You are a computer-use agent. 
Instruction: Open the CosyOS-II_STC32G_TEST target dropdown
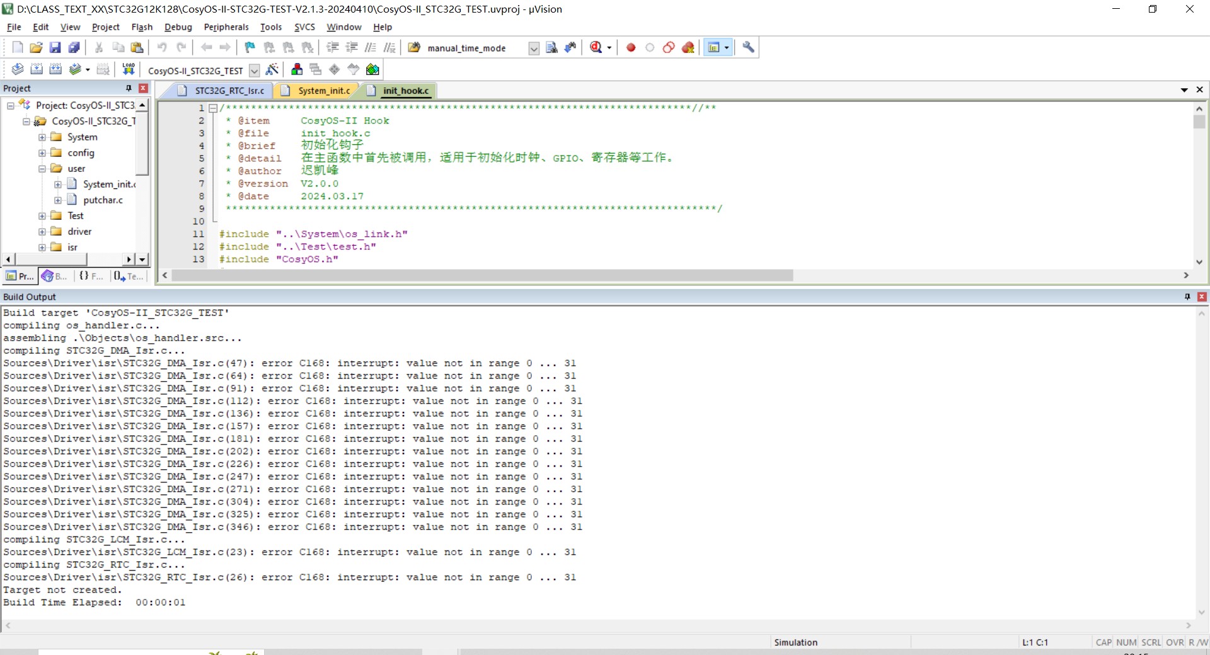(x=255, y=71)
